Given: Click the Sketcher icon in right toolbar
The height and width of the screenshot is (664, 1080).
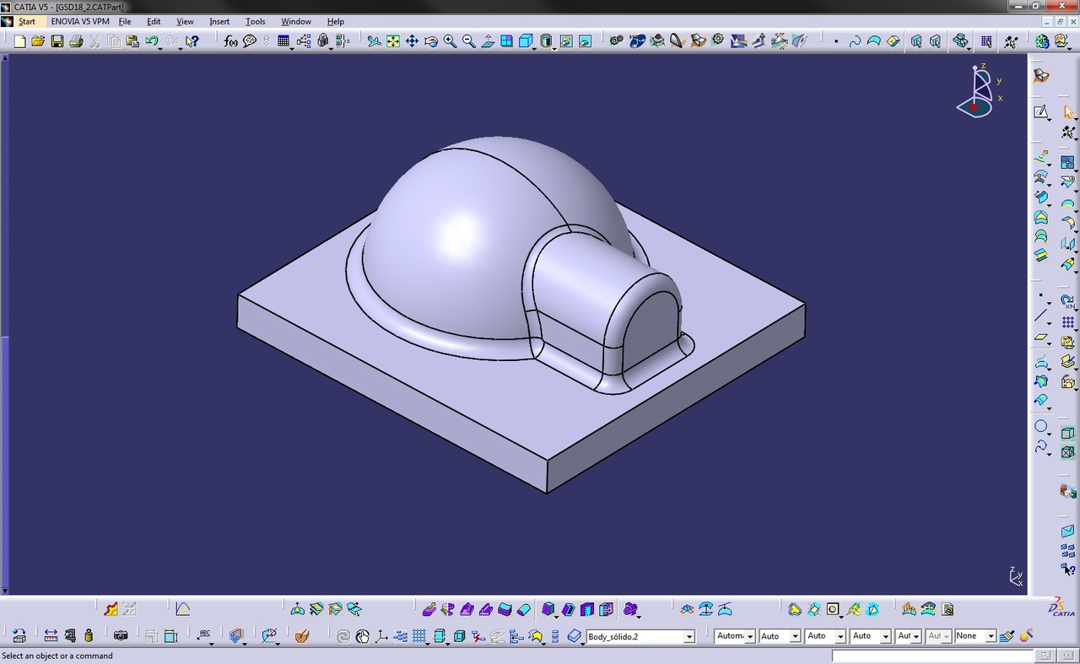Looking at the screenshot, I should [x=1041, y=112].
